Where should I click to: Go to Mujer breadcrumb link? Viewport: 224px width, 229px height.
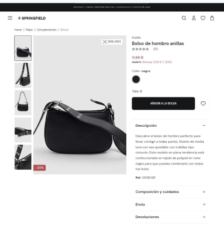29,30
